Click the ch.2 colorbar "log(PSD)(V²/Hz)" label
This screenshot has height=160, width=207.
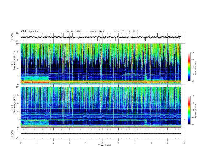[195, 111]
